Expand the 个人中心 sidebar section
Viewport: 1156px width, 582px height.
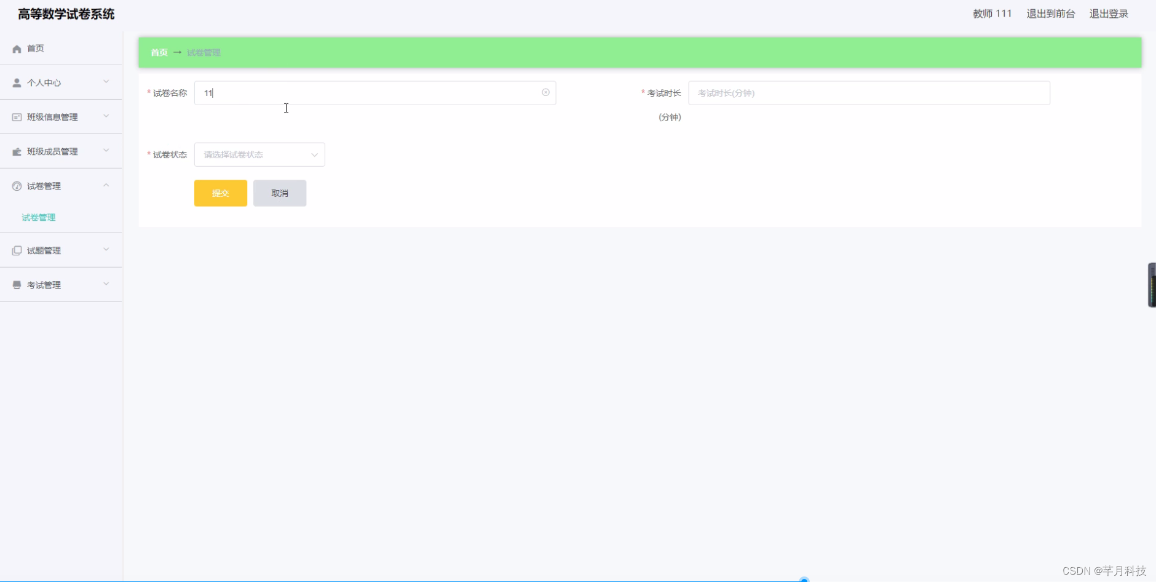coord(105,82)
